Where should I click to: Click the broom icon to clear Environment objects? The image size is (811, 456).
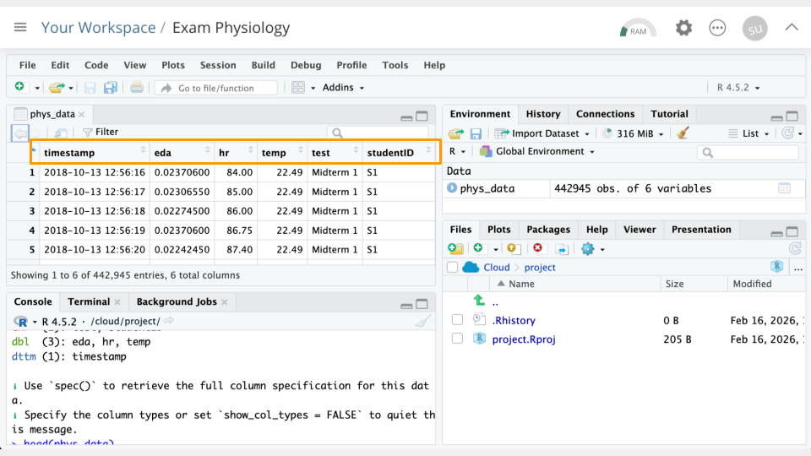pos(683,133)
